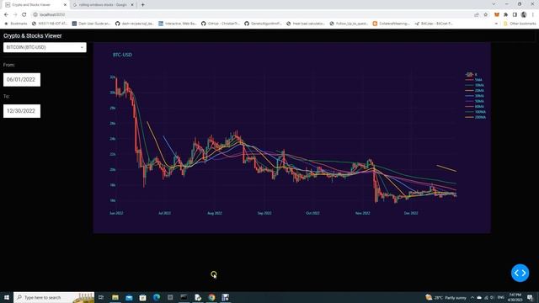Screen dimensions: 539x303
Task: Open the MetaMask fox extension
Action: (497, 14)
